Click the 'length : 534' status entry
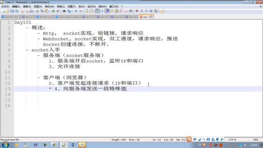 (119, 140)
